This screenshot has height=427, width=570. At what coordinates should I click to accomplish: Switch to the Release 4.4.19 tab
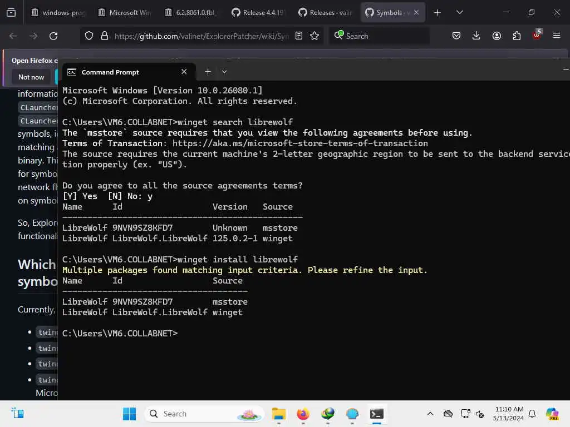point(259,13)
